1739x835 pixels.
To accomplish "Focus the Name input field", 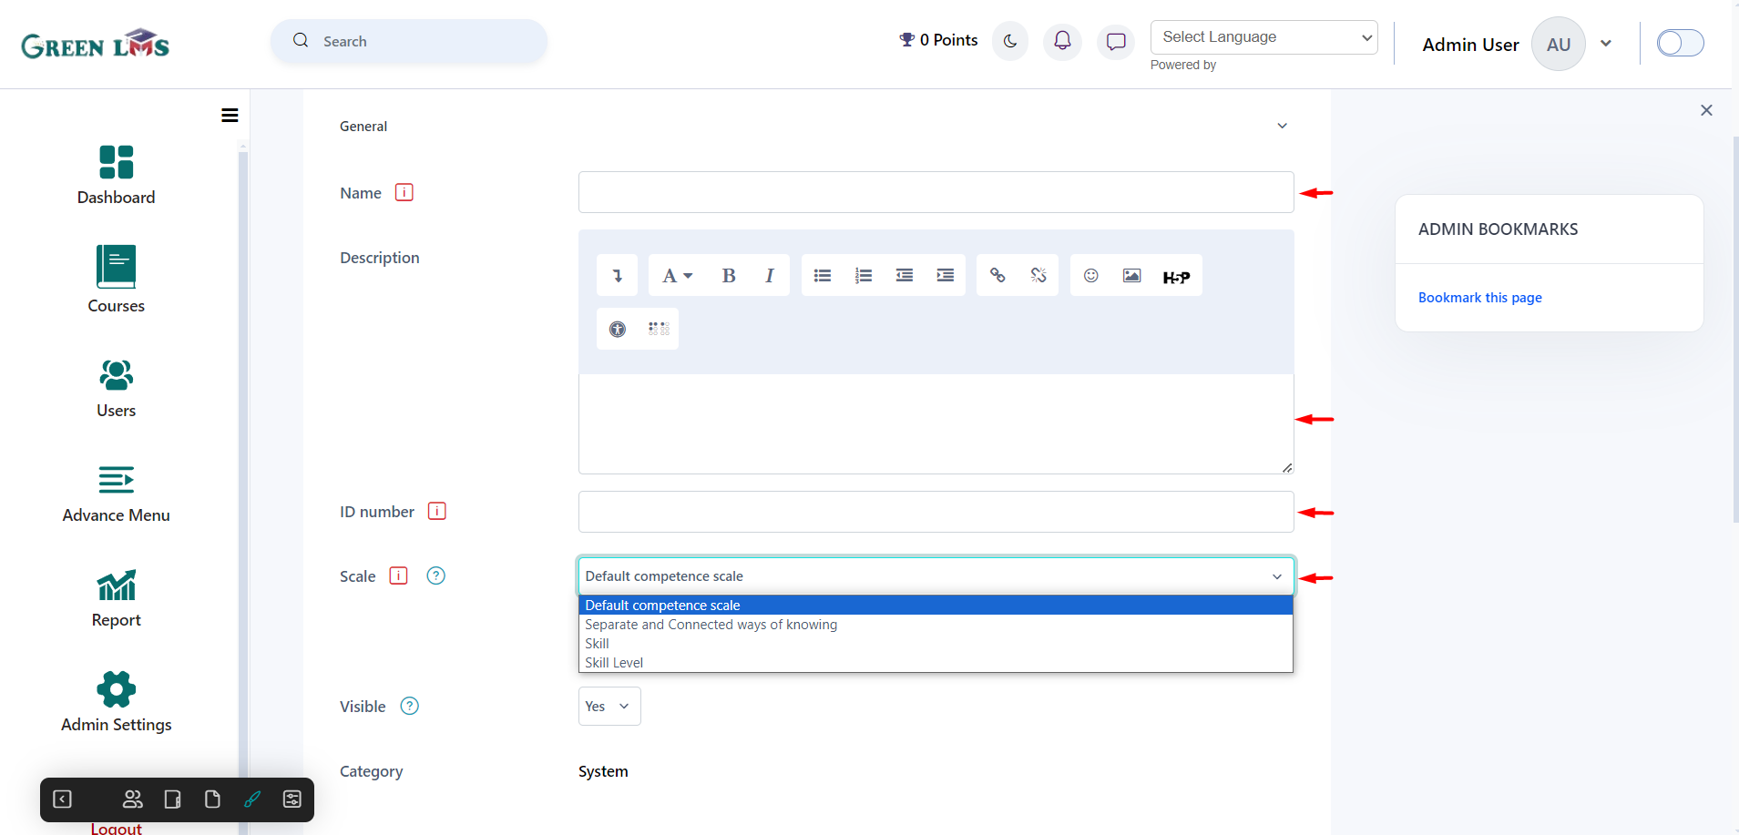I will click(936, 192).
